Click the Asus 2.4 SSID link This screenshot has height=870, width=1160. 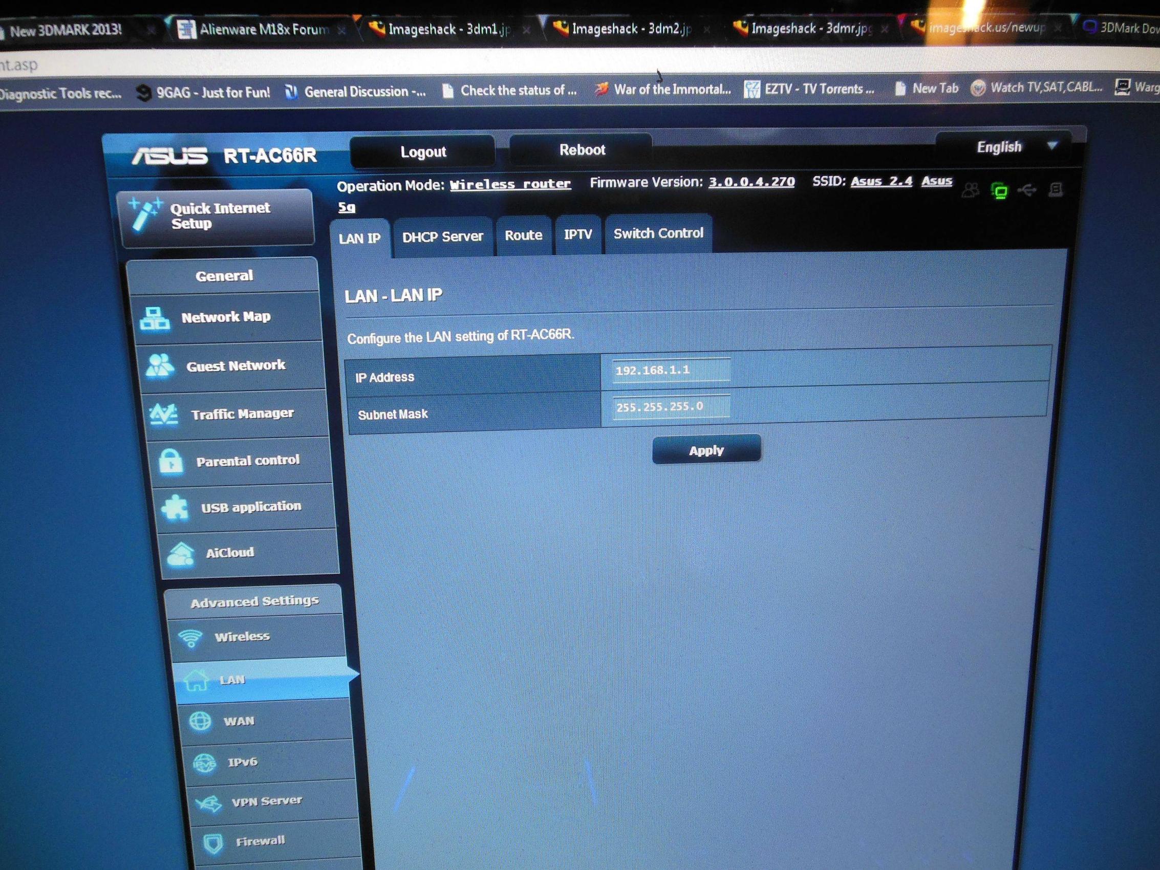(x=881, y=181)
